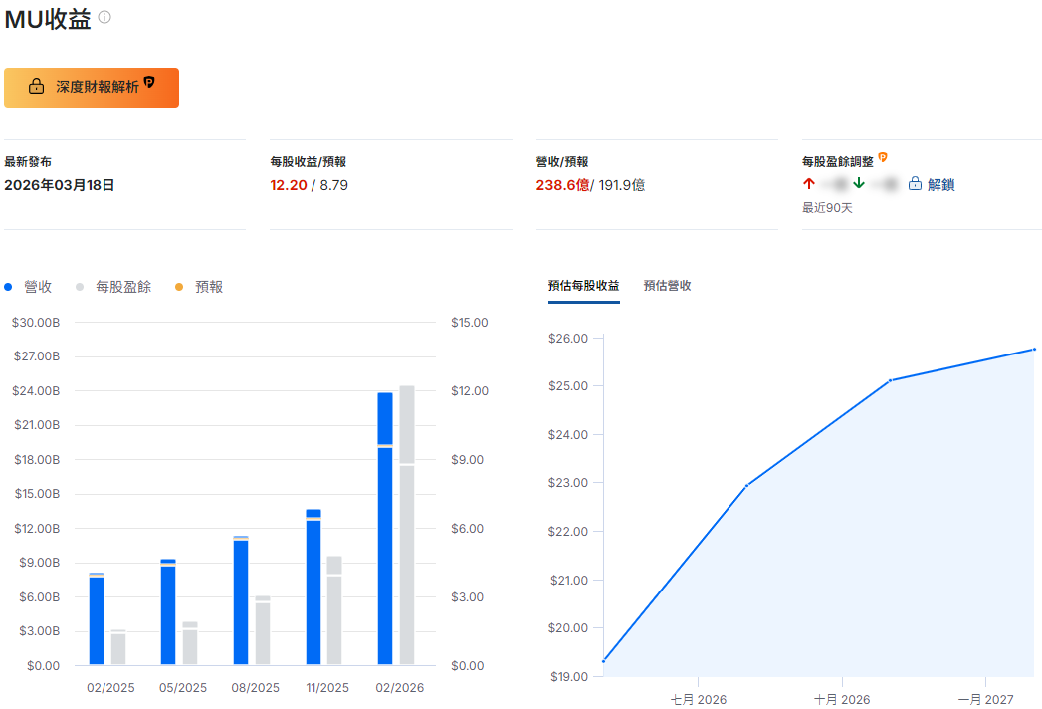Click the gray EPS bar for 02/2025

pyautogui.click(x=118, y=647)
